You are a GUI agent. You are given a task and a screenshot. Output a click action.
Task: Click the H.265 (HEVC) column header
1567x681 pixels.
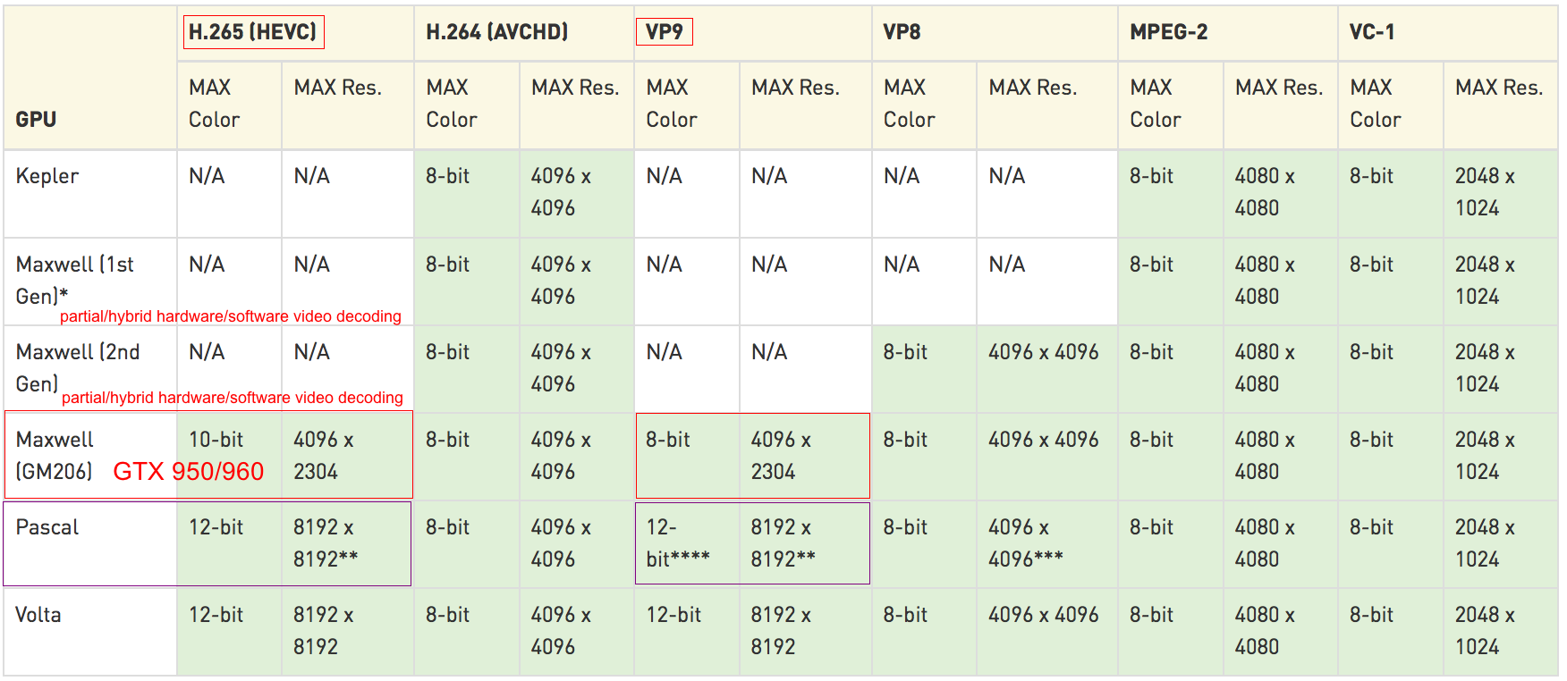(253, 32)
